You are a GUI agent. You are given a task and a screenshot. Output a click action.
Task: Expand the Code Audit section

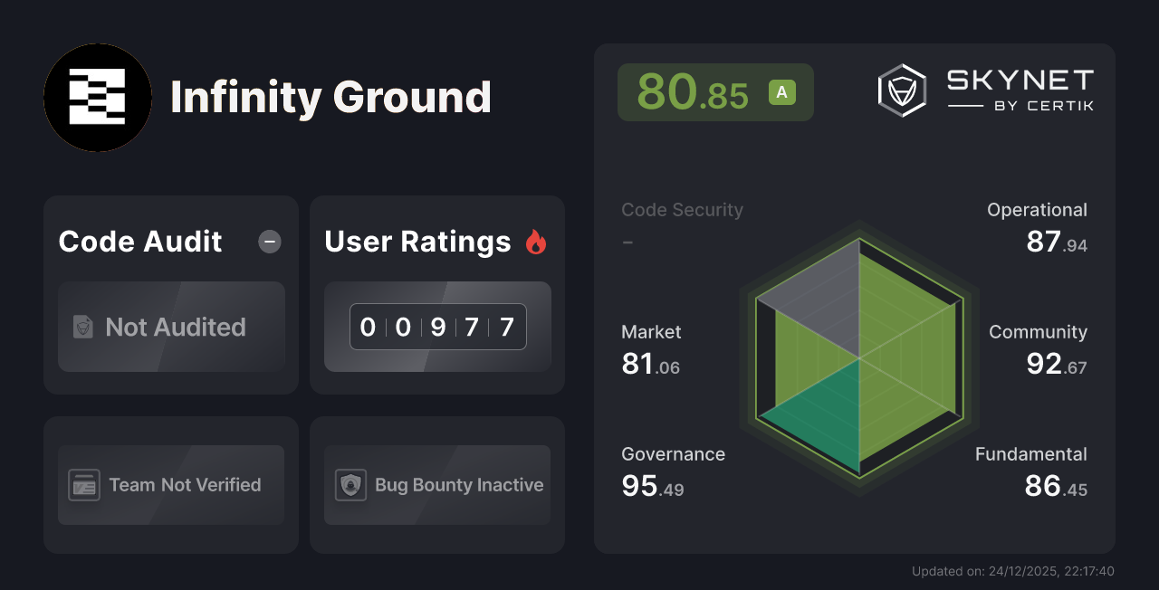[x=139, y=242]
